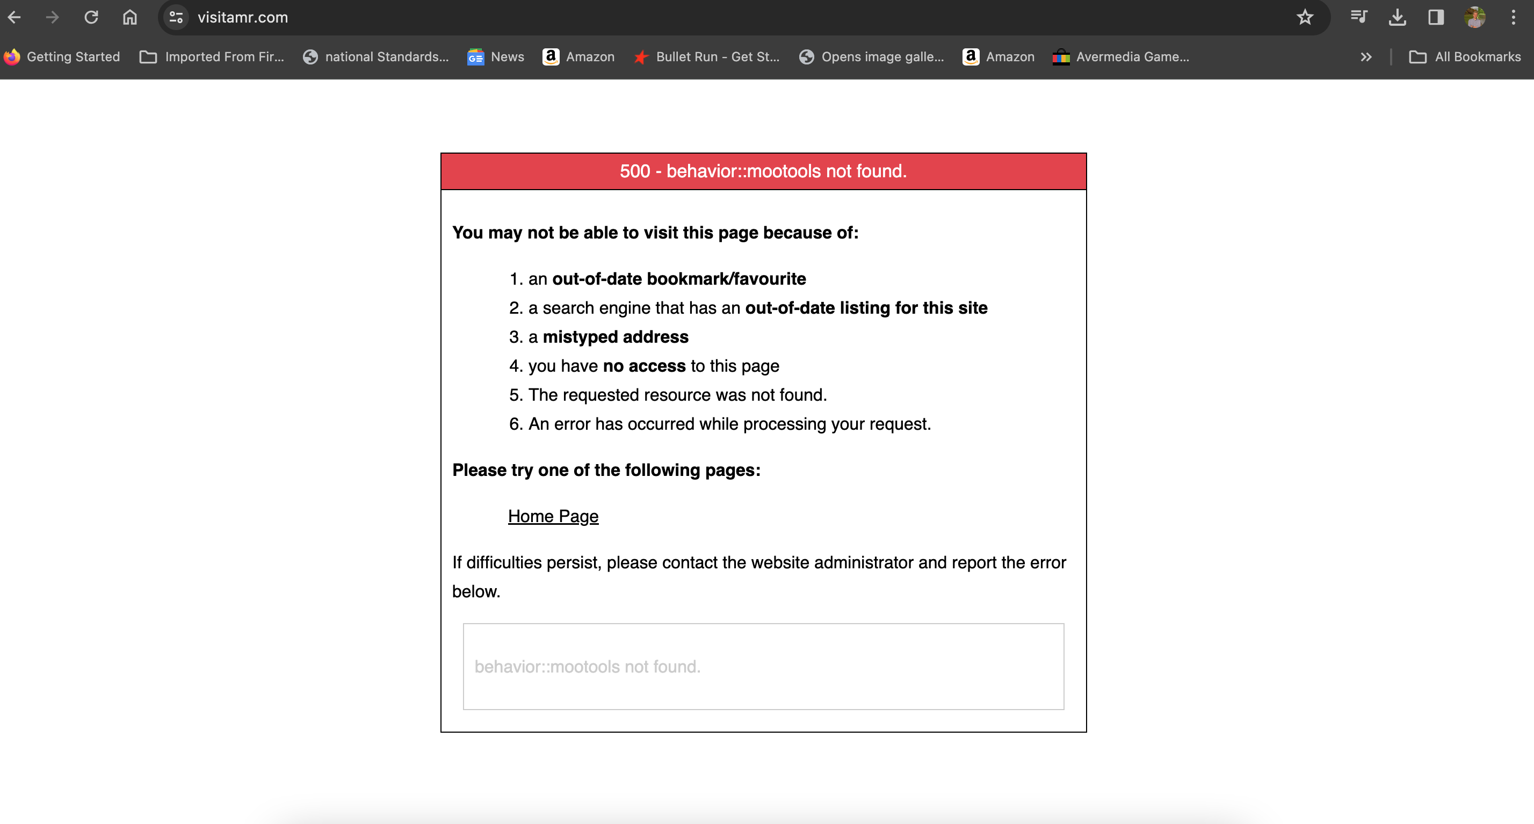Go to the browser home page
Viewport: 1534px width, 824px height.
[x=130, y=17]
